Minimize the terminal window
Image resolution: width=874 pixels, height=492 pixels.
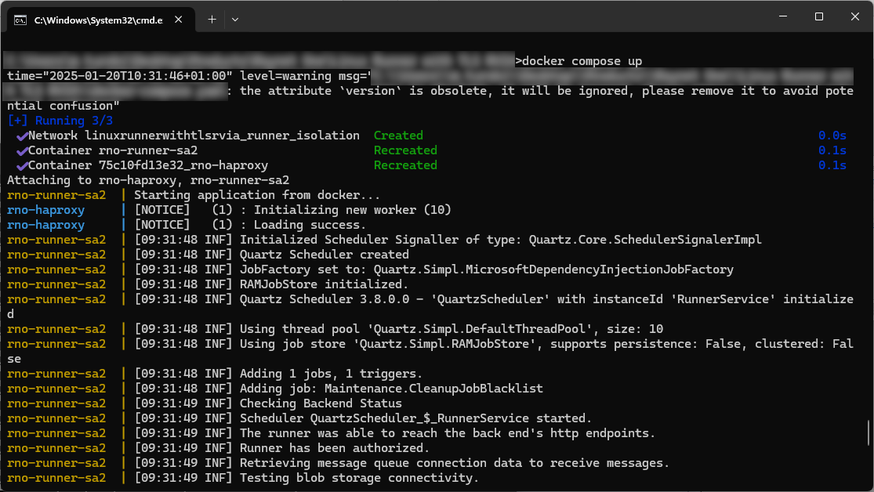click(782, 17)
